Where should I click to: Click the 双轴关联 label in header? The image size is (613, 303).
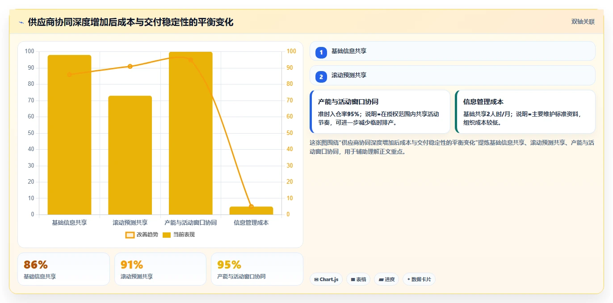(x=583, y=21)
